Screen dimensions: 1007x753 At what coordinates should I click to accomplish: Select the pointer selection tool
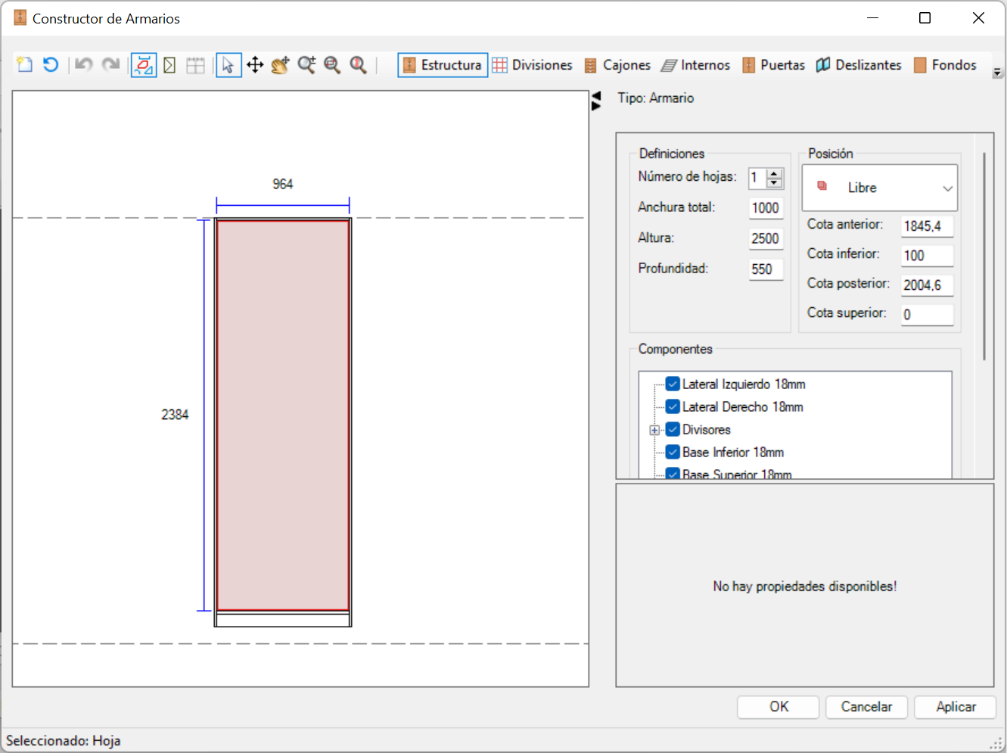click(228, 65)
